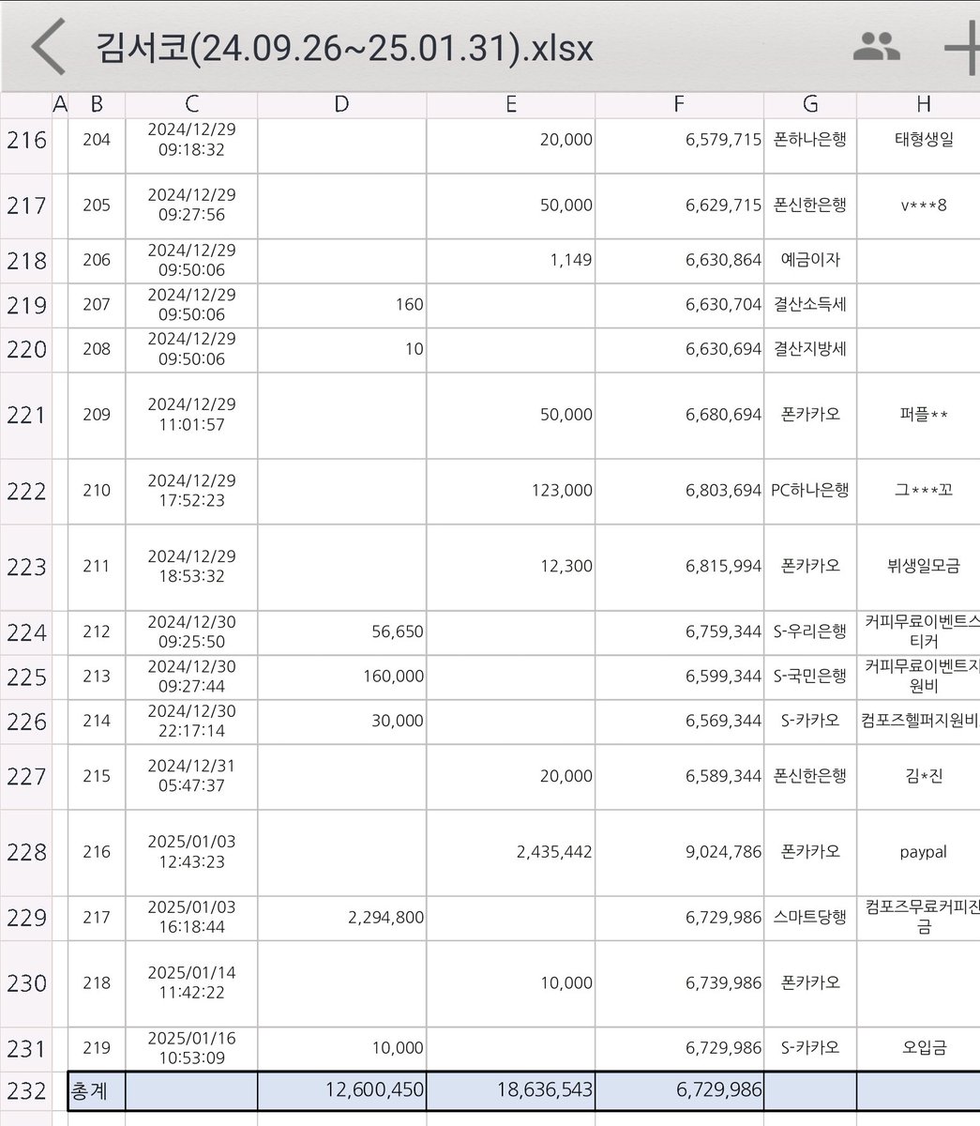Viewport: 980px width, 1126px height.
Task: Select row header 220
Action: tap(26, 349)
